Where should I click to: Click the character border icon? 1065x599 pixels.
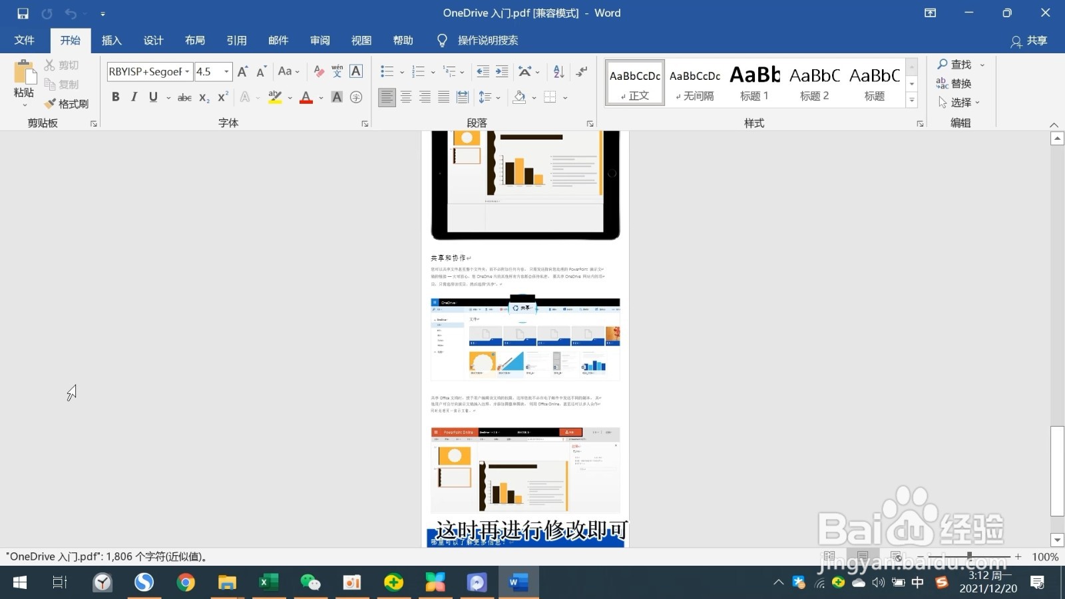point(356,71)
